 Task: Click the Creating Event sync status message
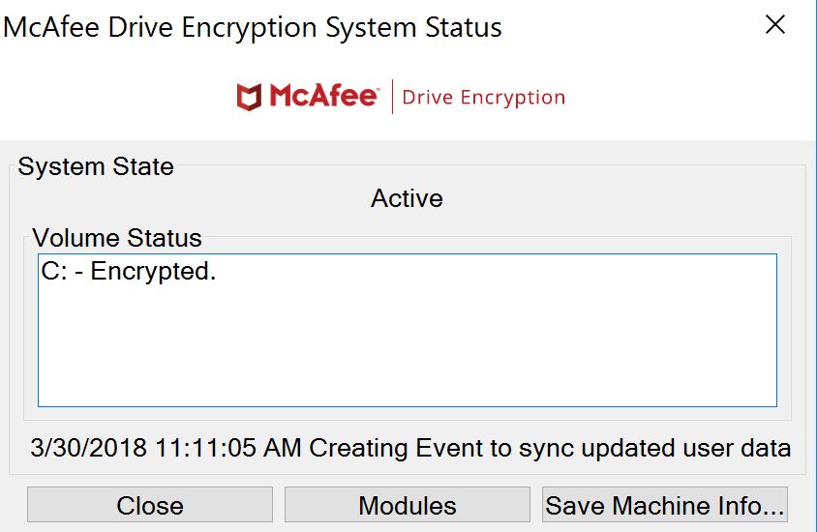[550, 448]
